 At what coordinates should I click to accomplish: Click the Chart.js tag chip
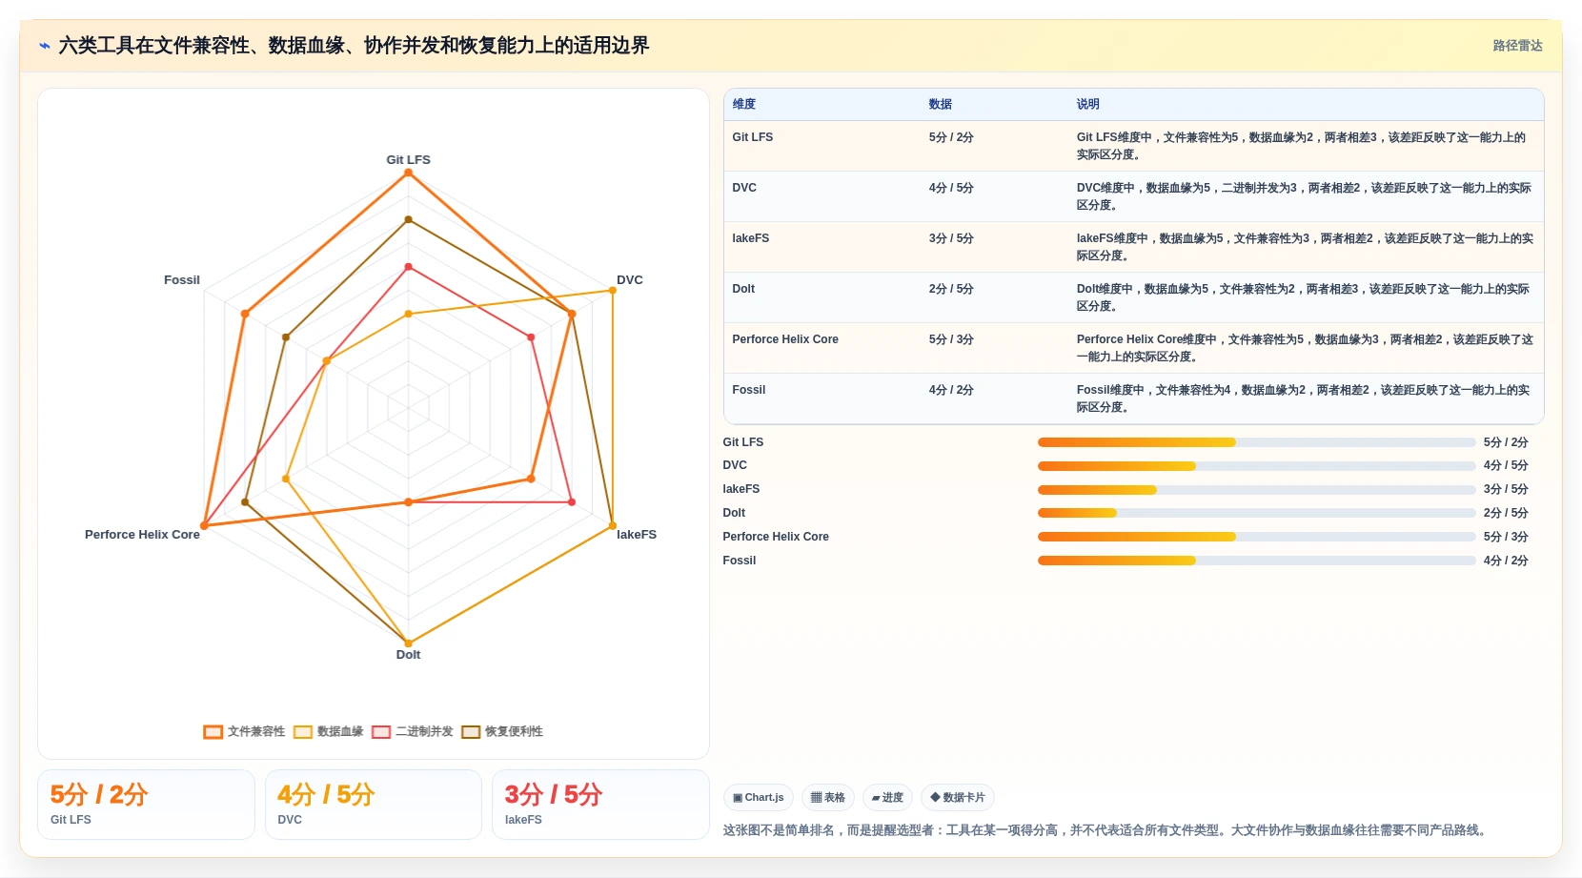click(759, 797)
